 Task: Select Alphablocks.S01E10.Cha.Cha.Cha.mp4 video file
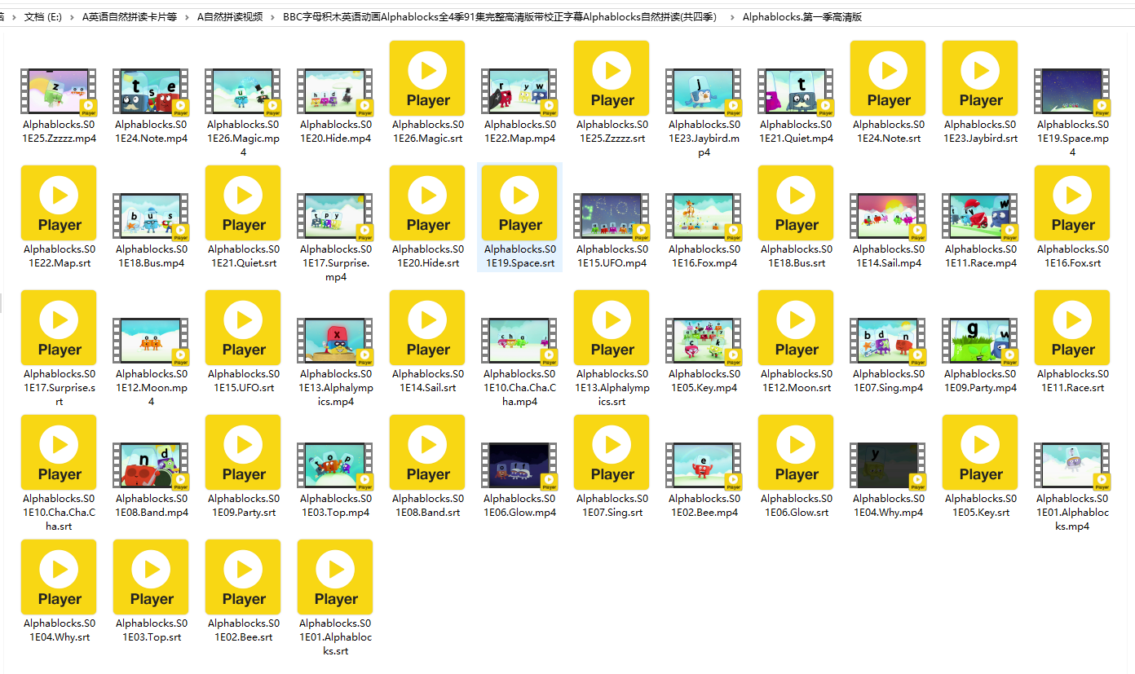(x=519, y=340)
